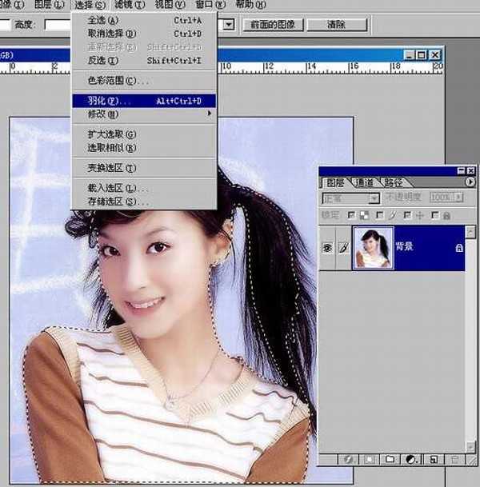Expand the opacity slider arrow next to 100%

(458, 198)
